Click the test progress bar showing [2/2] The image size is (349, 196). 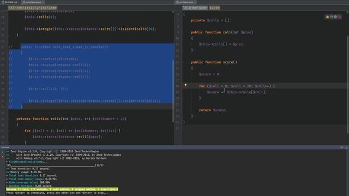click(55, 165)
